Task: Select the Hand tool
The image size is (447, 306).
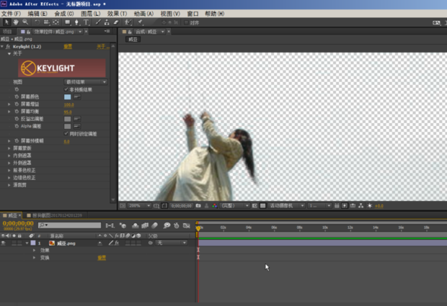Action: pos(16,22)
